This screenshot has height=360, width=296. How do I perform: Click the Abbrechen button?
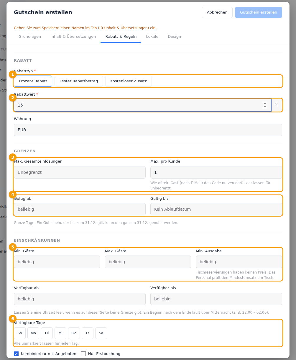[217, 12]
